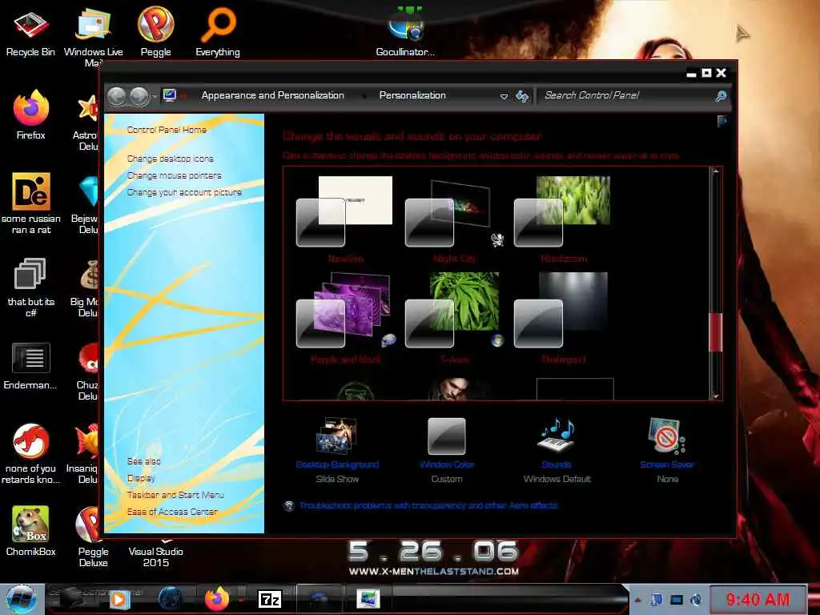This screenshot has height=615, width=820.
Task: Open the Screen Saver icon
Action: [x=666, y=435]
